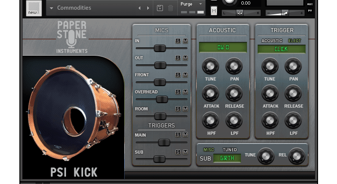Viewport: 337px width, 184px height.
Task: Click the CLICK trigger sample display
Action: pos(281,49)
